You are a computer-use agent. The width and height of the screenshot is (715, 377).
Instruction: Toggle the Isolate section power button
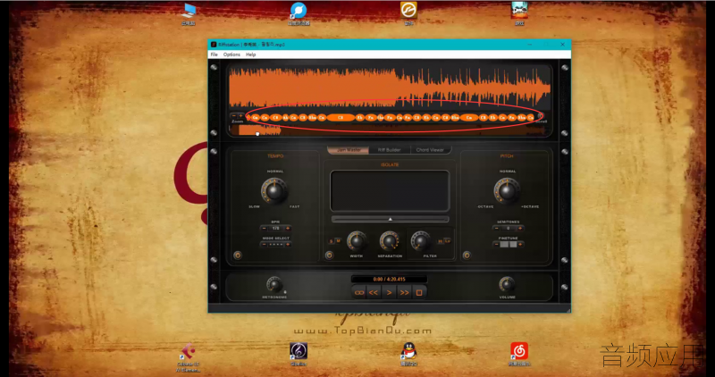[329, 256]
